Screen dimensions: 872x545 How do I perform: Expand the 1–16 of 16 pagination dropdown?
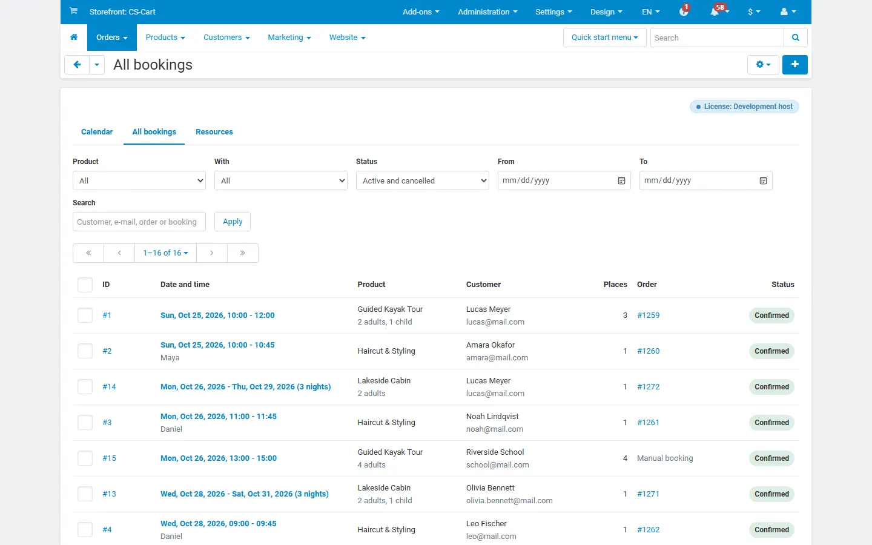coord(166,253)
